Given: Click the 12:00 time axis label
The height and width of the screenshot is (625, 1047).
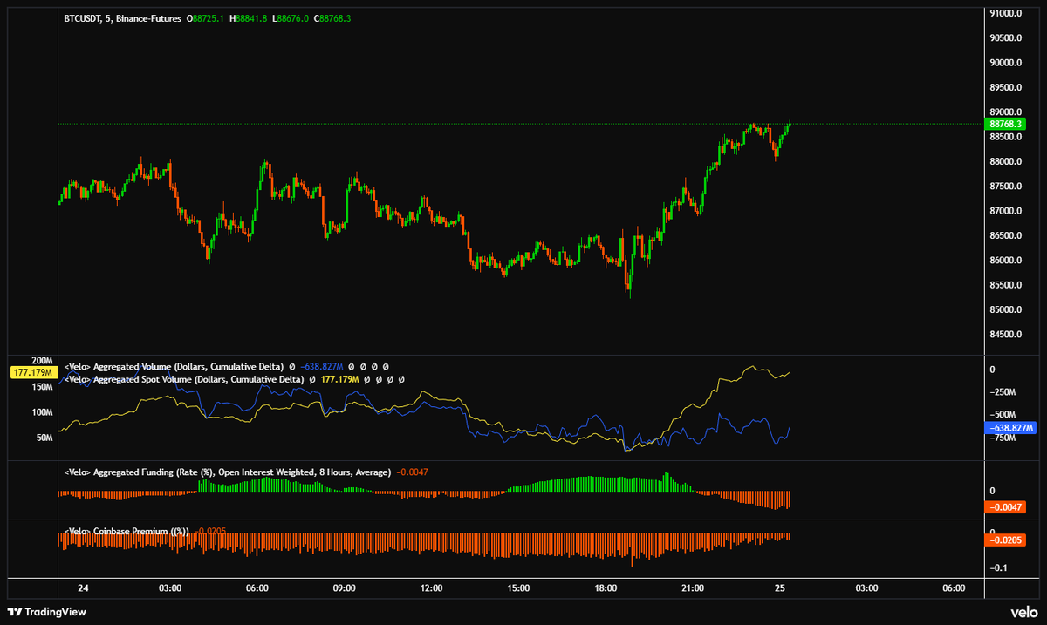Looking at the screenshot, I should [x=431, y=588].
